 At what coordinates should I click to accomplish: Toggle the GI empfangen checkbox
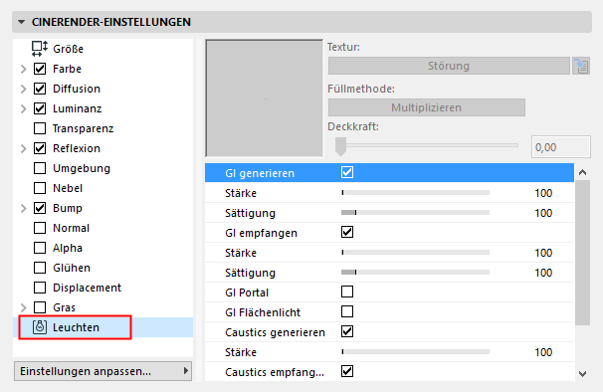tap(347, 232)
